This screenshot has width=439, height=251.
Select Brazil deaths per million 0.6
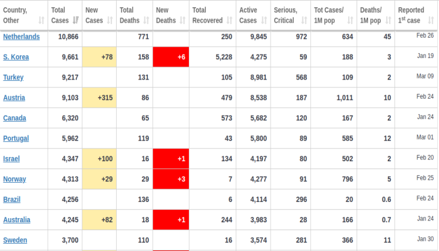(x=386, y=199)
